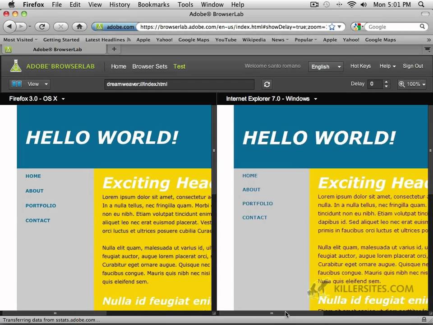The width and height of the screenshot is (433, 325).
Task: Open the Test page link
Action: click(179, 66)
